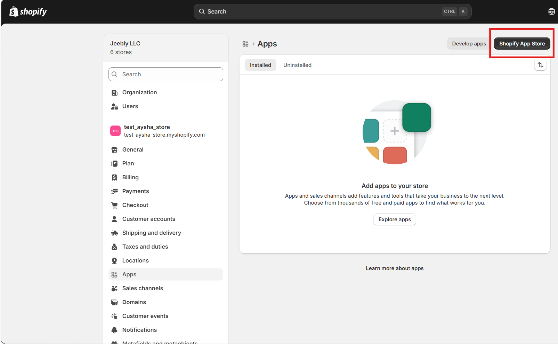Click the apps grid icon in breadcrumb

245,44
